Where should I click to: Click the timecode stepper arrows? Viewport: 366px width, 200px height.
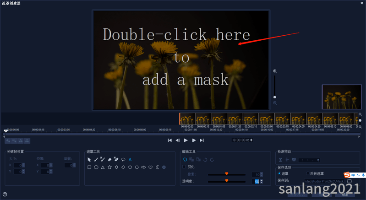tap(251, 140)
